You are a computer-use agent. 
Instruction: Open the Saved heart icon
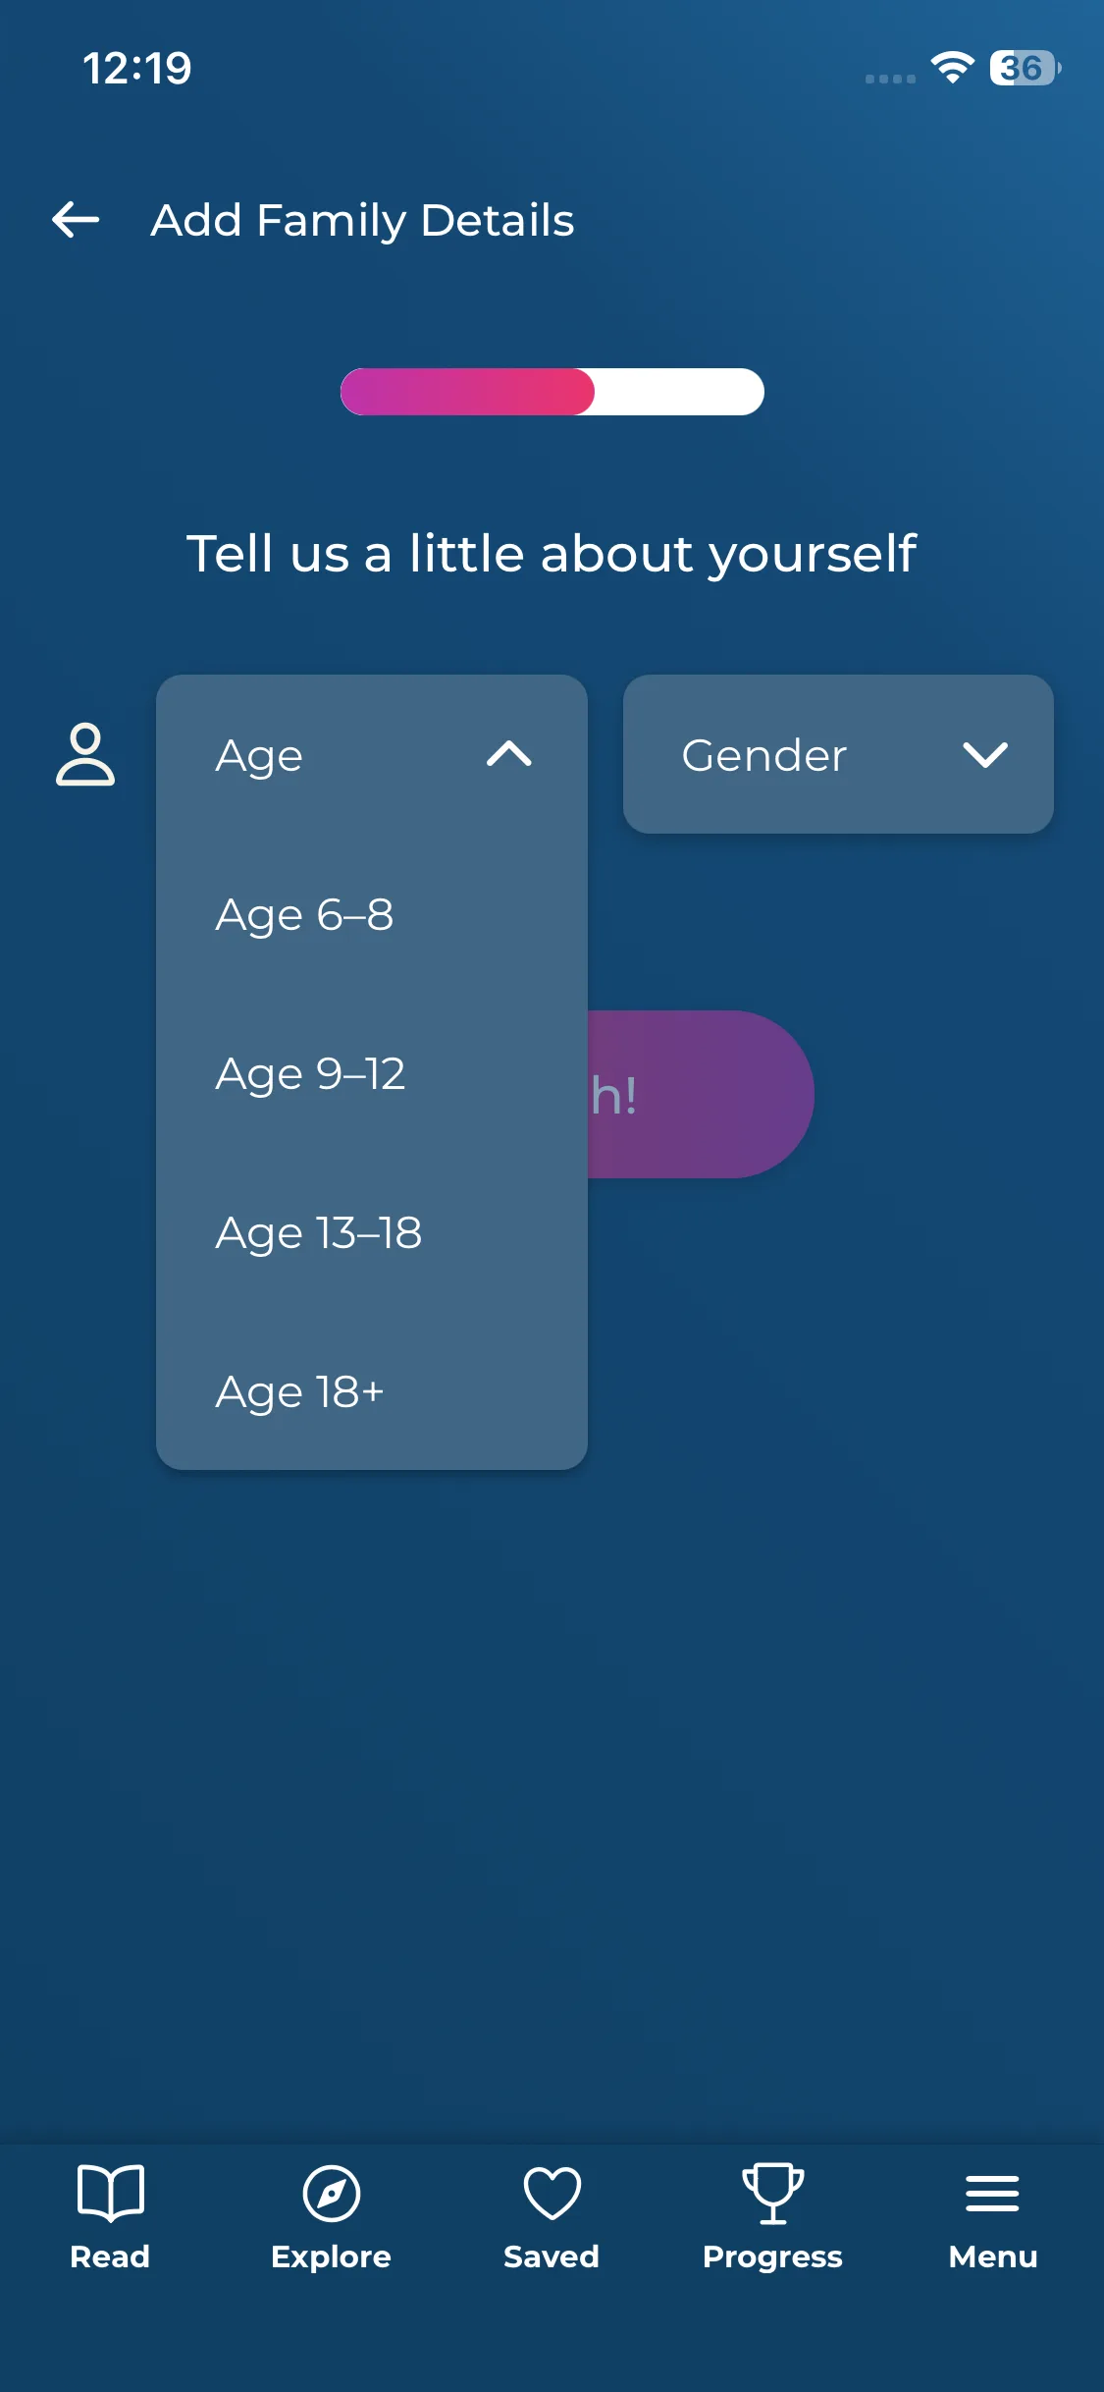(x=552, y=2192)
